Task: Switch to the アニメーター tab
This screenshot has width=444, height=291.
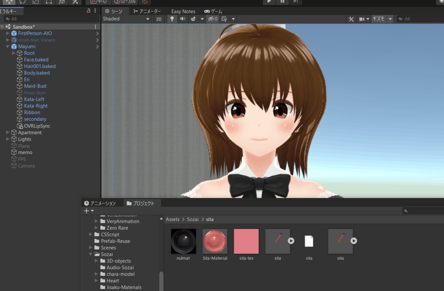Action: click(x=147, y=11)
